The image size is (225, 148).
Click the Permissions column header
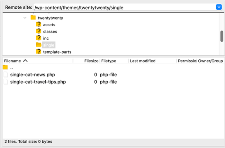[x=187, y=61]
